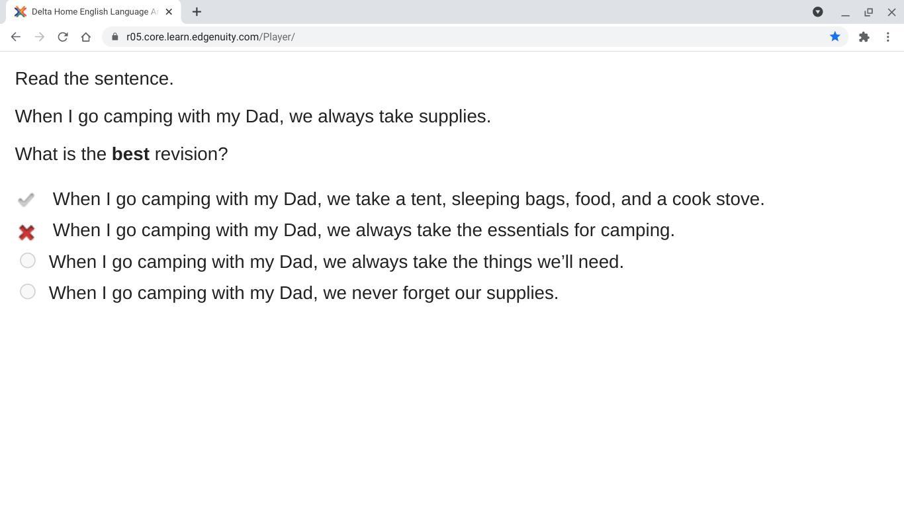Open a new browser tab
This screenshot has width=904, height=508.
tap(197, 12)
